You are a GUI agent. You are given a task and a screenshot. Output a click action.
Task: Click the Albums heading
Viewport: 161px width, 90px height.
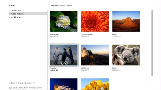click(12, 5)
